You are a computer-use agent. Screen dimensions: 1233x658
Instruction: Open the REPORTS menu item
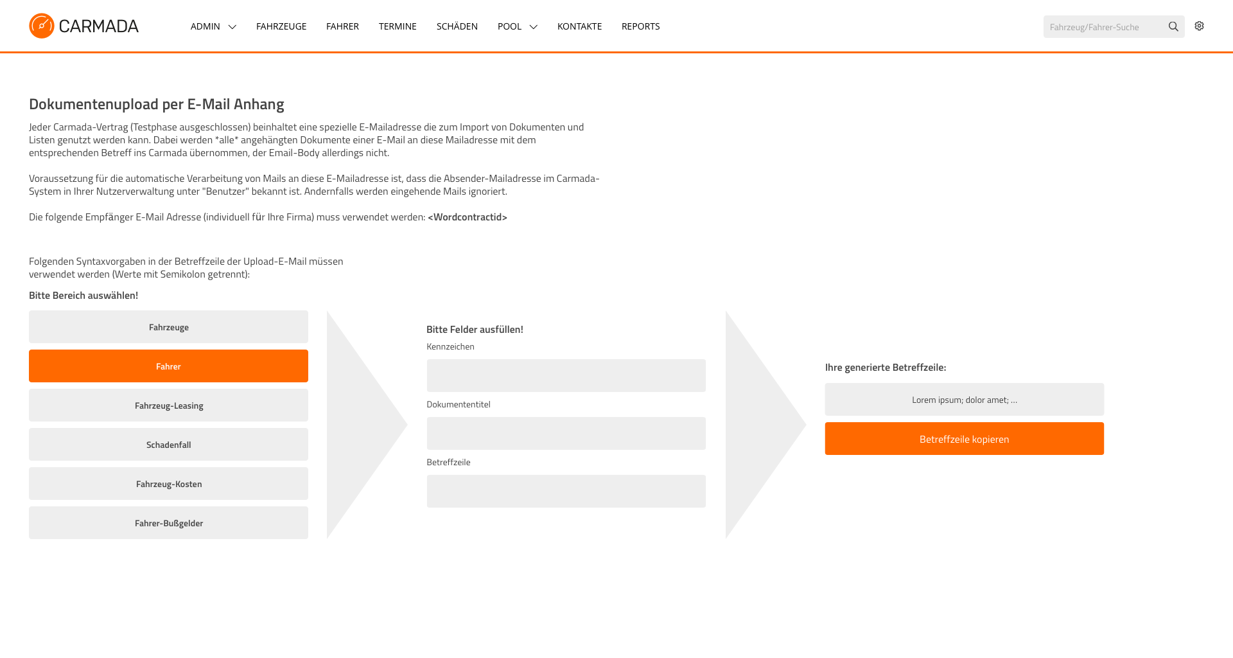pos(640,26)
